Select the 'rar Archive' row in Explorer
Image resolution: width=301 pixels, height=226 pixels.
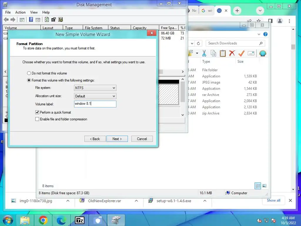tap(223, 95)
